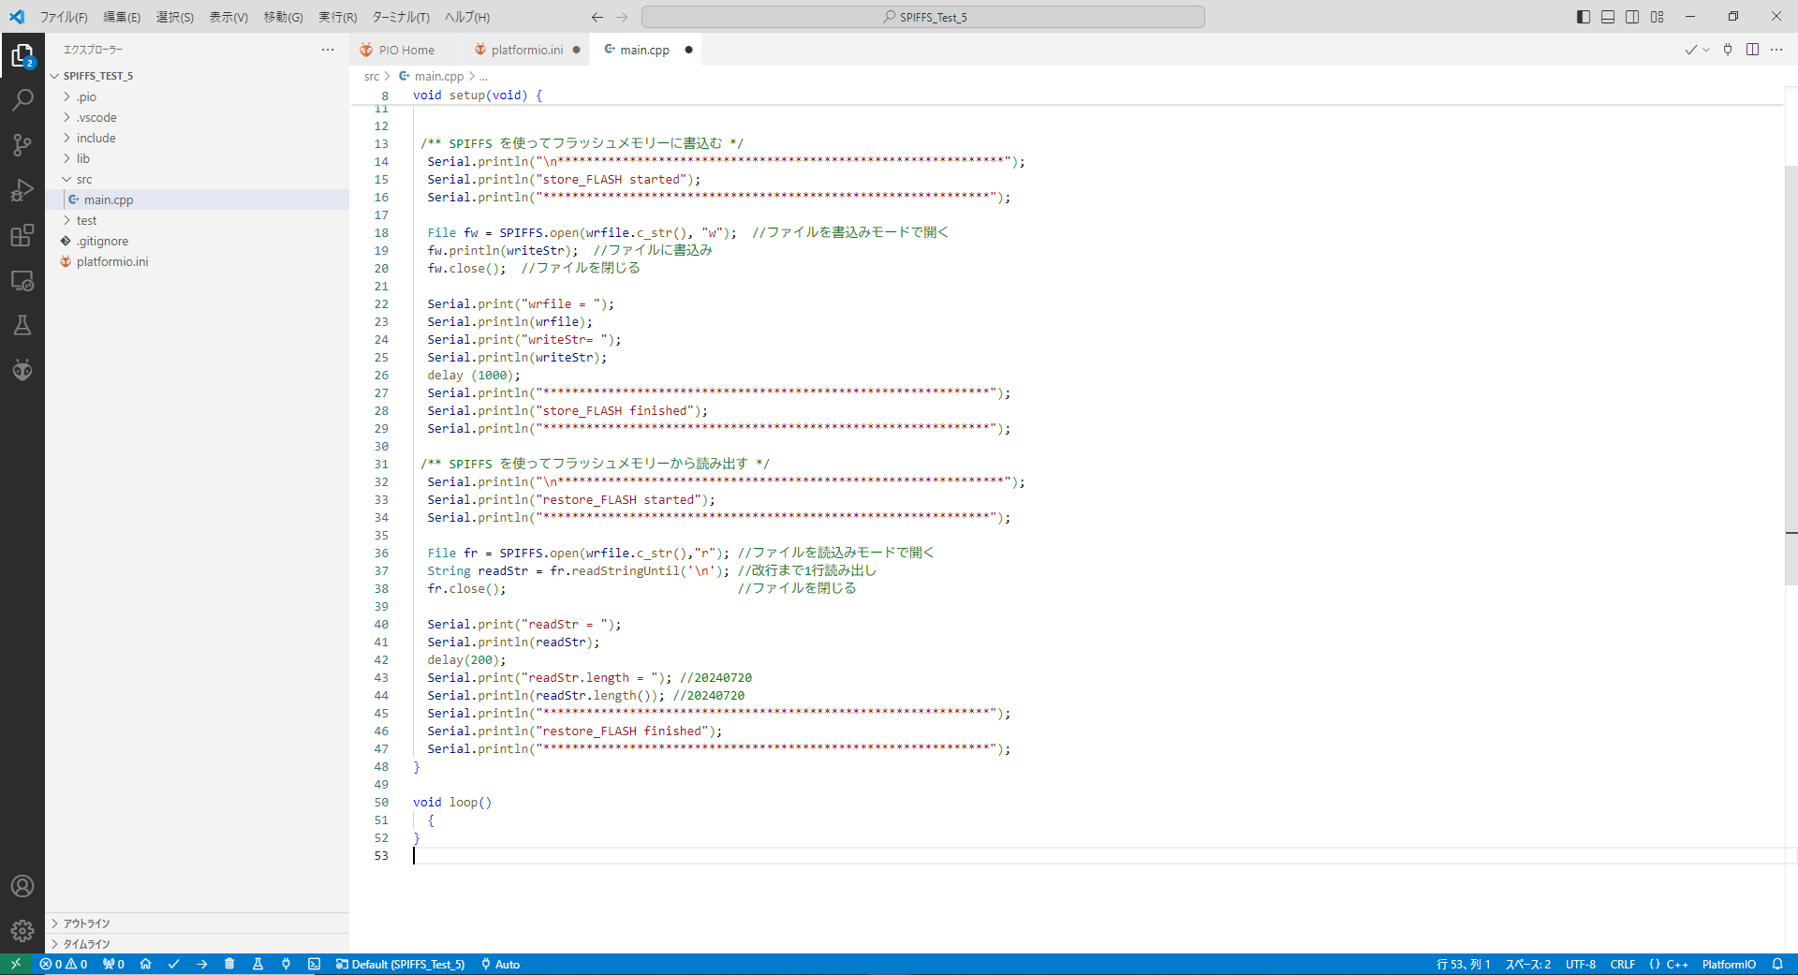Click Default (SPIFFS_Test_5) environment in status bar

point(400,964)
